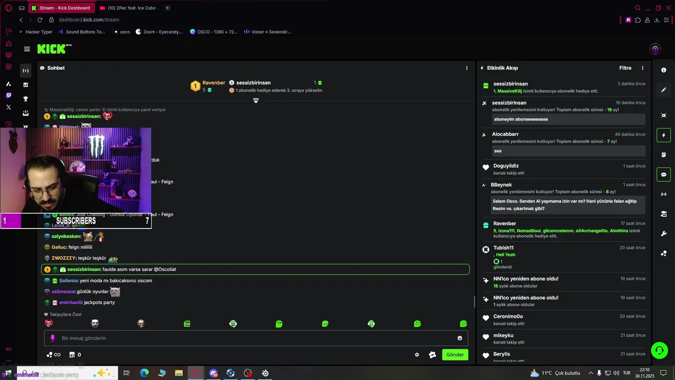The height and width of the screenshot is (380, 675).
Task: Click mikeyku follow event
Action: click(564, 339)
